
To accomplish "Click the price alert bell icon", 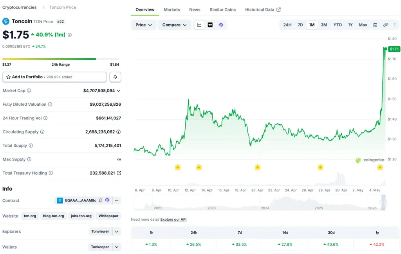I will [x=115, y=77].
